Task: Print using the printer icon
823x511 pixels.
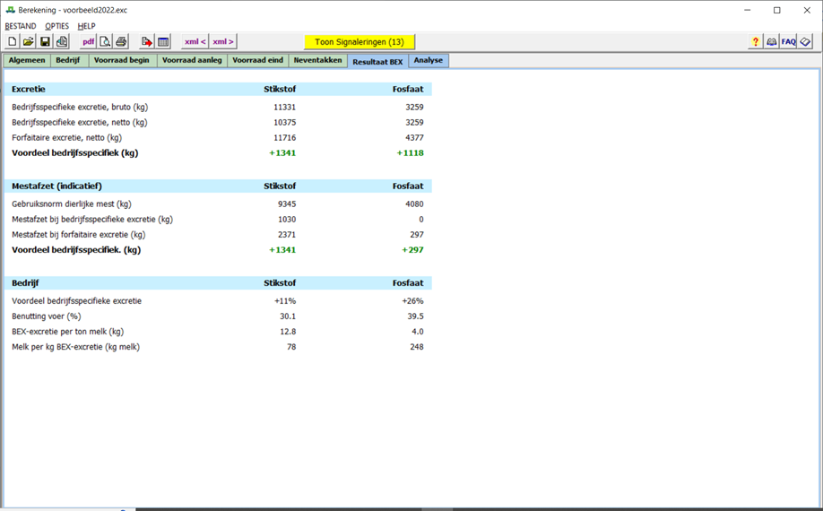Action: coord(121,42)
